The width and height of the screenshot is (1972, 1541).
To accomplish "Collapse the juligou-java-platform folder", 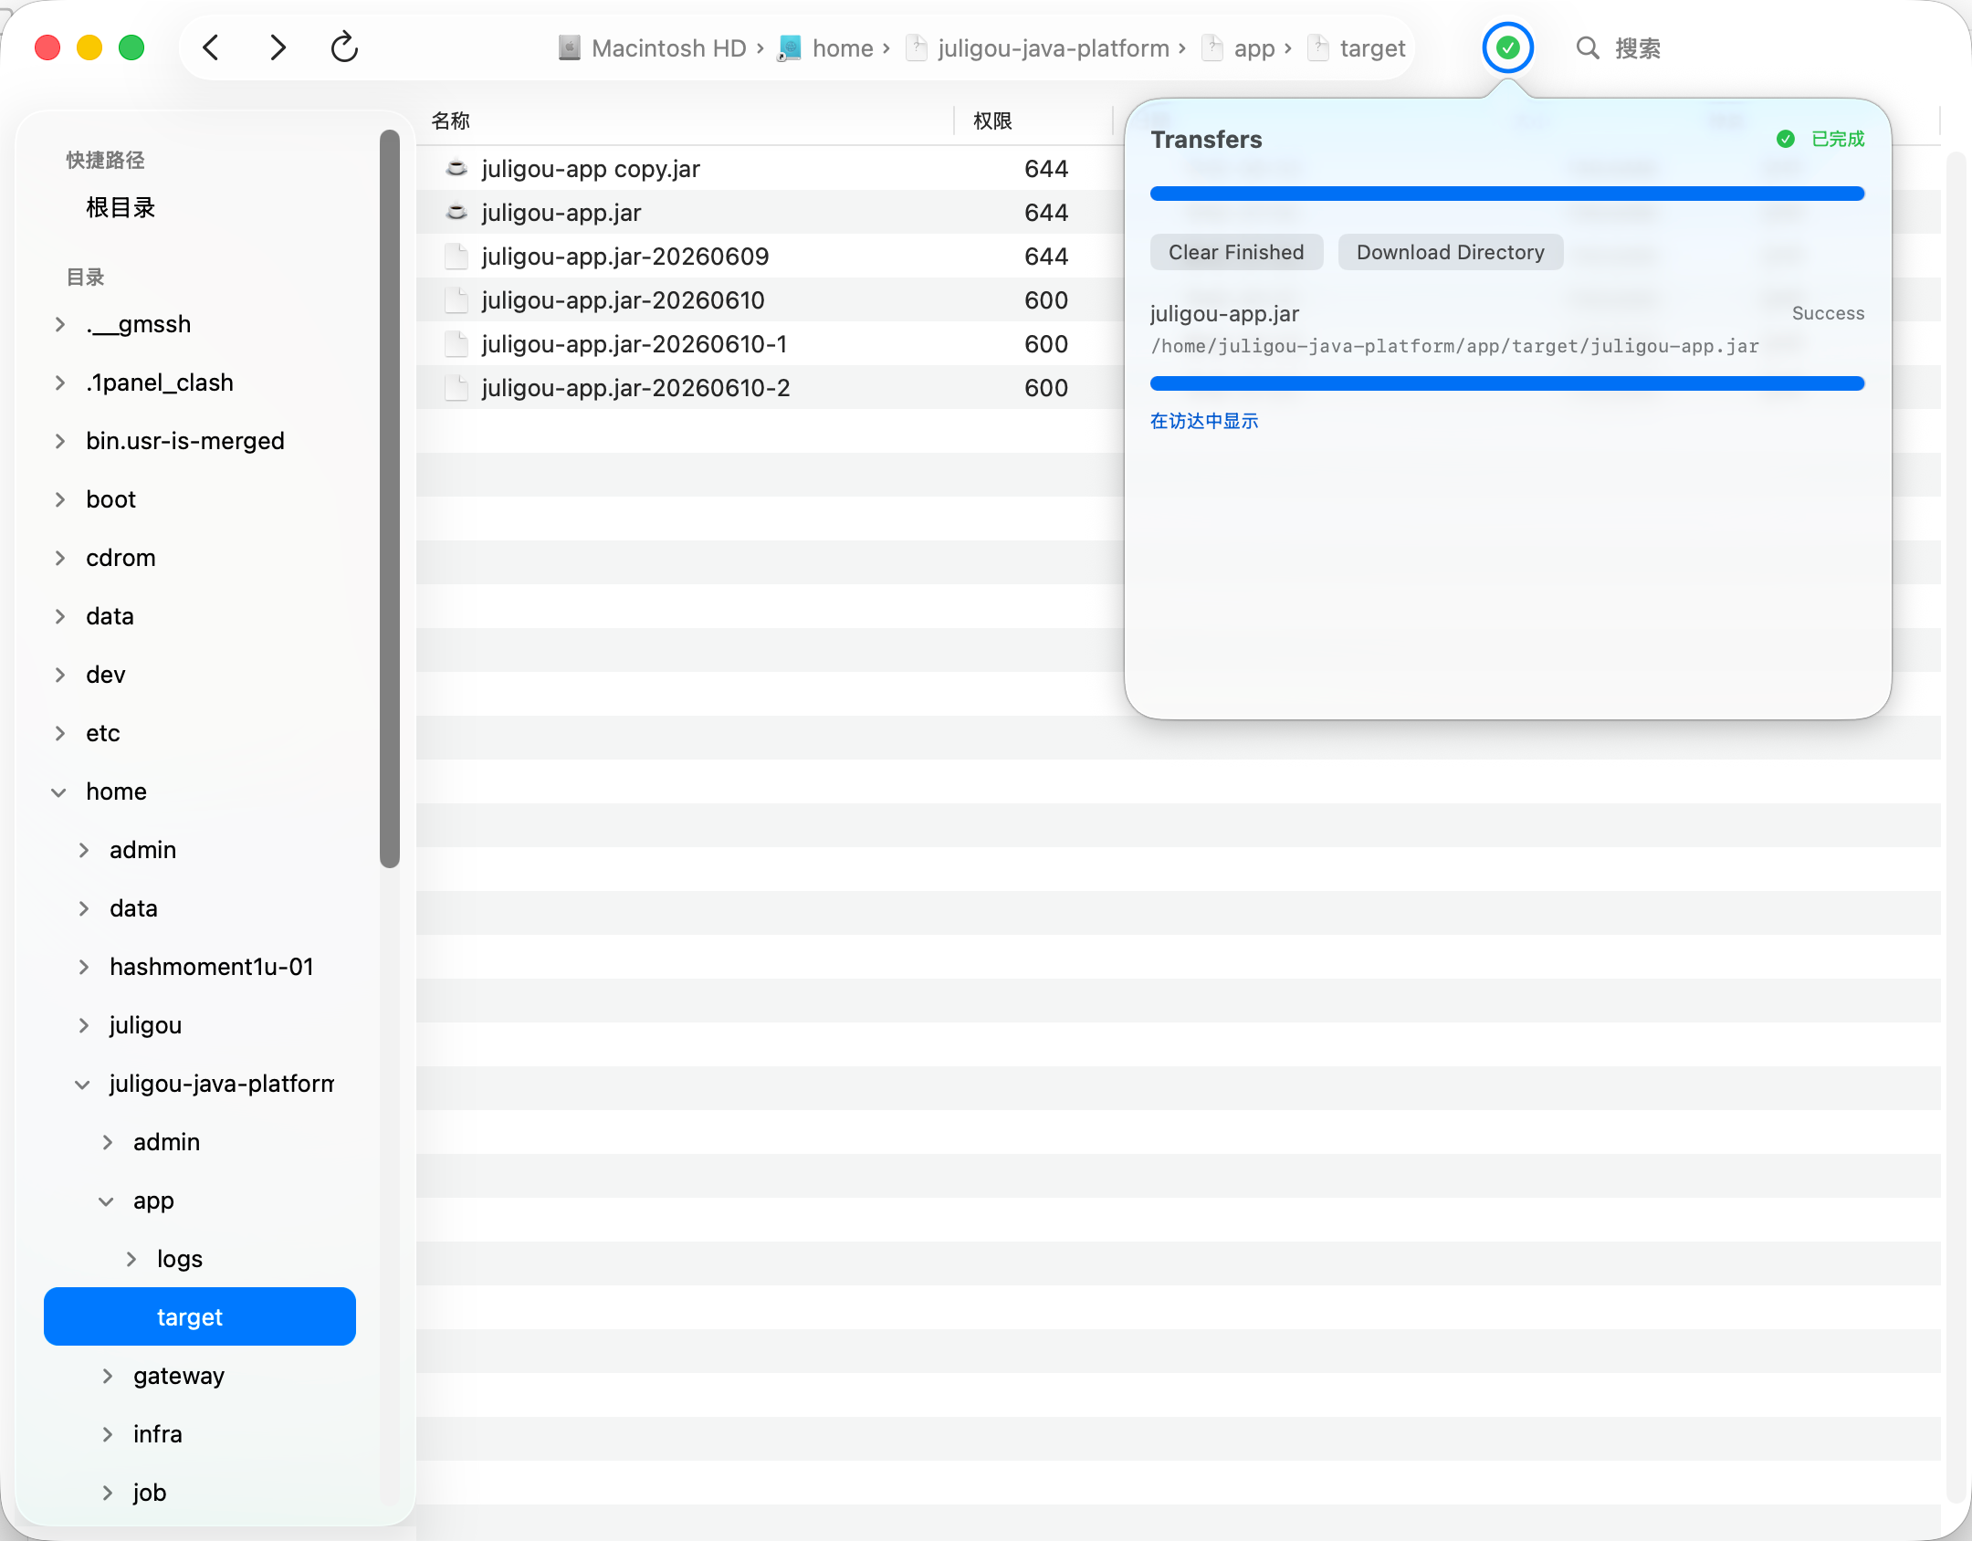I will pyautogui.click(x=82, y=1084).
